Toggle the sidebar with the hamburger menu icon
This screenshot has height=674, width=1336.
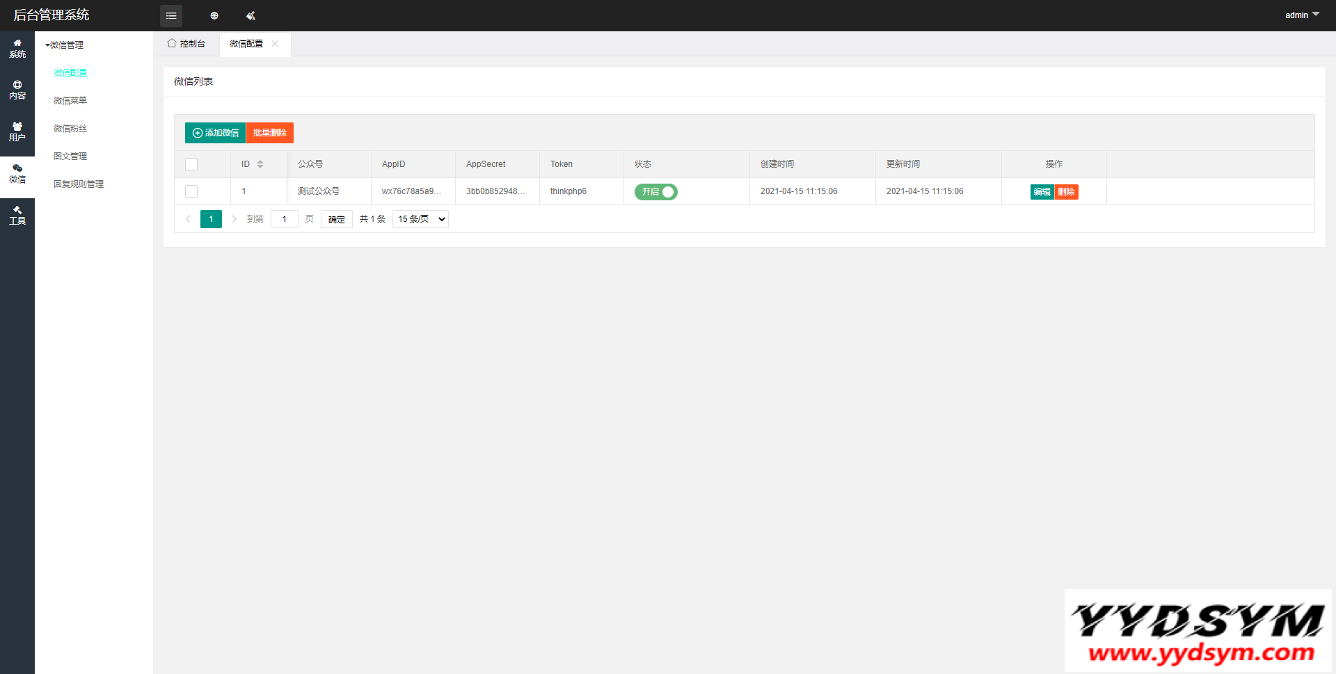click(171, 15)
